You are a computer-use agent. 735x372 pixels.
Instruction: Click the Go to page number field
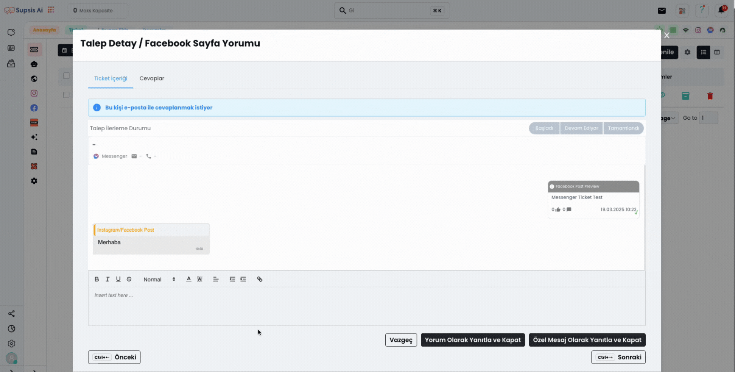(x=709, y=118)
